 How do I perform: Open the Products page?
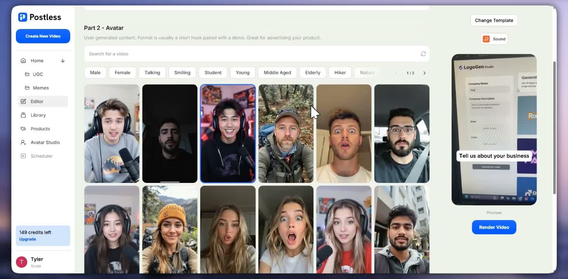point(40,129)
